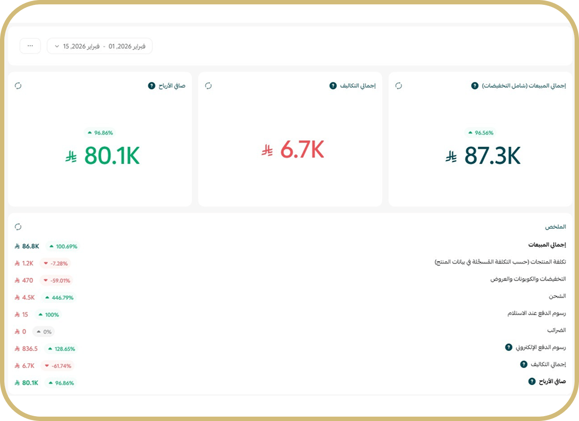Click the 836.5 electronic payment fees value
Image resolution: width=579 pixels, height=421 pixels.
coord(30,349)
